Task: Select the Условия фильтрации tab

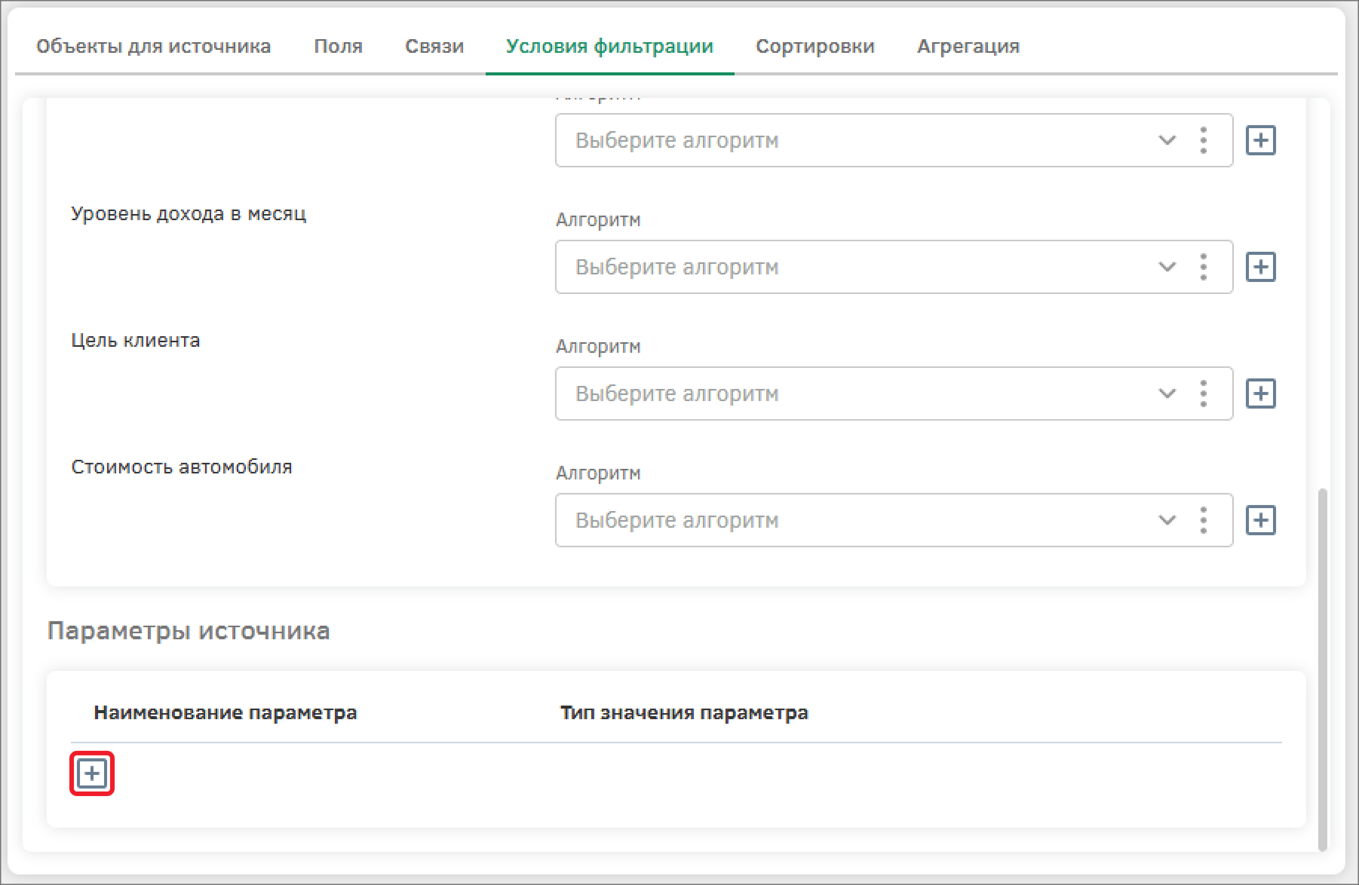Action: point(609,47)
